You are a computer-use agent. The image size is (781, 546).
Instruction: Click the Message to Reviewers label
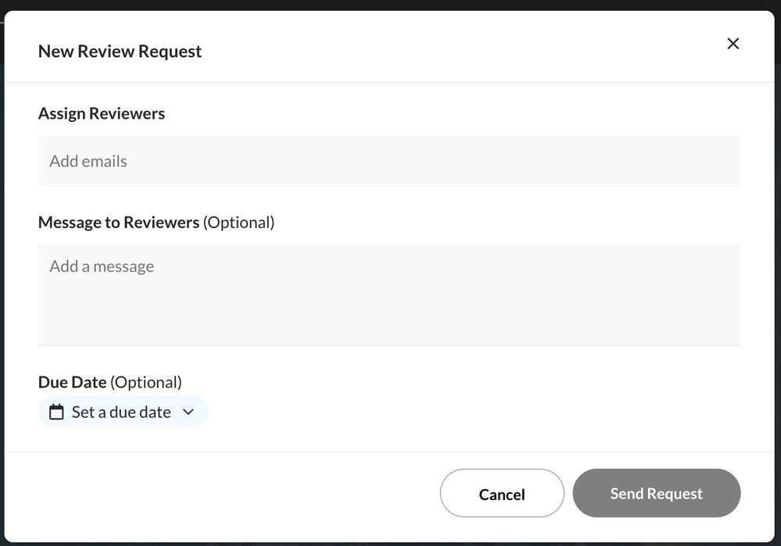119,223
